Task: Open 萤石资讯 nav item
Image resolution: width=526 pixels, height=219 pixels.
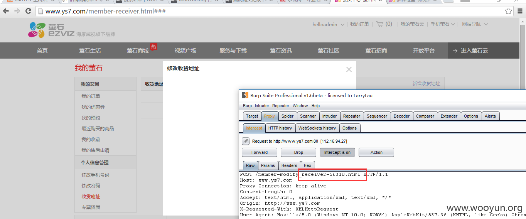Action: 281,51
